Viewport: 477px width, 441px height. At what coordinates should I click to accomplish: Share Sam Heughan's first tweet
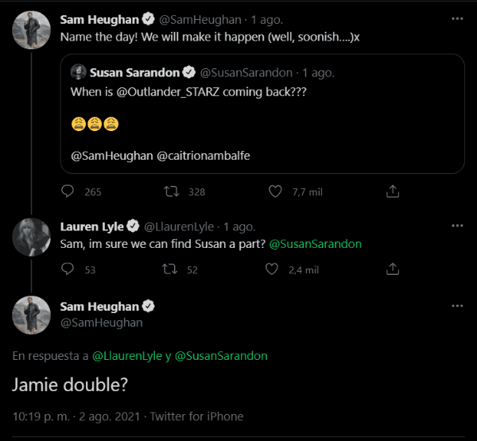click(392, 191)
